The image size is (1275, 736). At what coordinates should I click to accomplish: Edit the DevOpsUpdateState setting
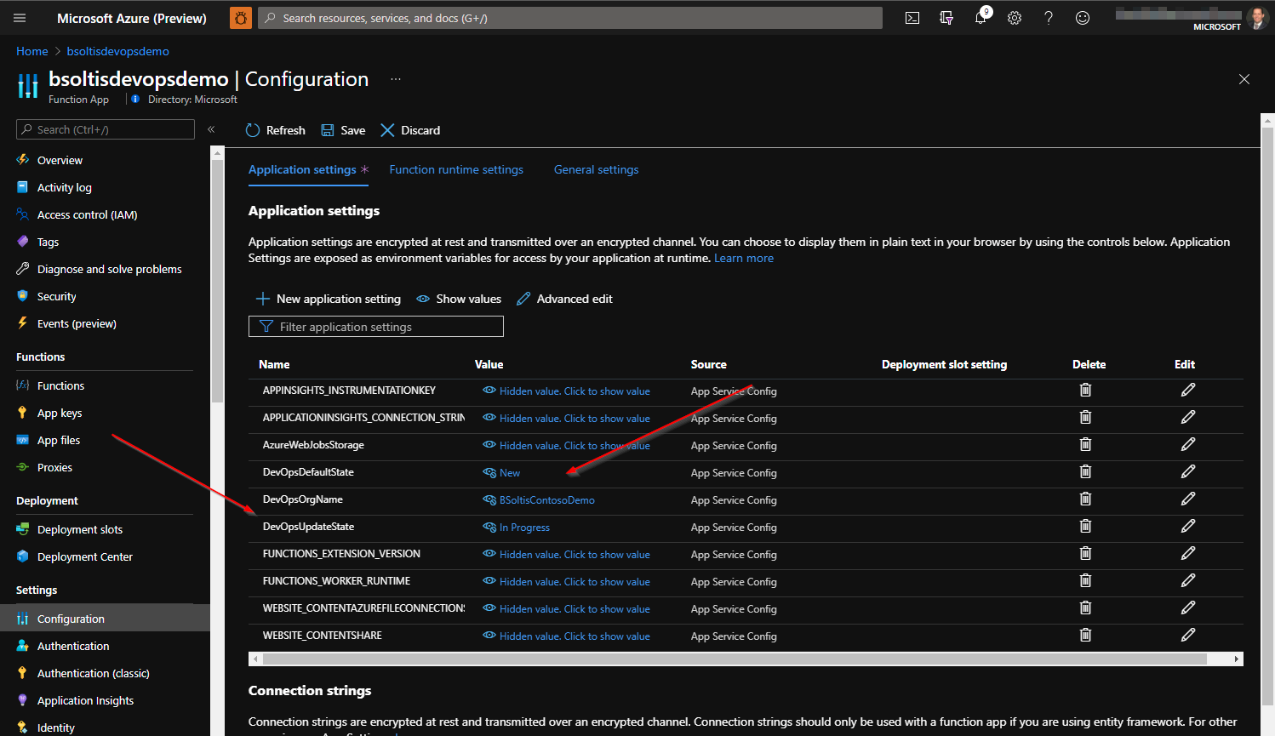pos(1187,526)
